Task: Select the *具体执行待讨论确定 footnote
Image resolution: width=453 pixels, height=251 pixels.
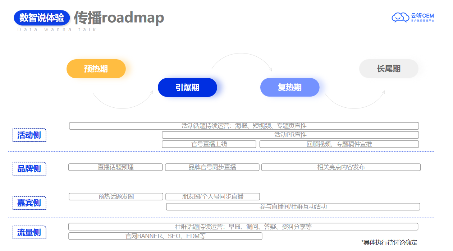Action: (x=389, y=243)
